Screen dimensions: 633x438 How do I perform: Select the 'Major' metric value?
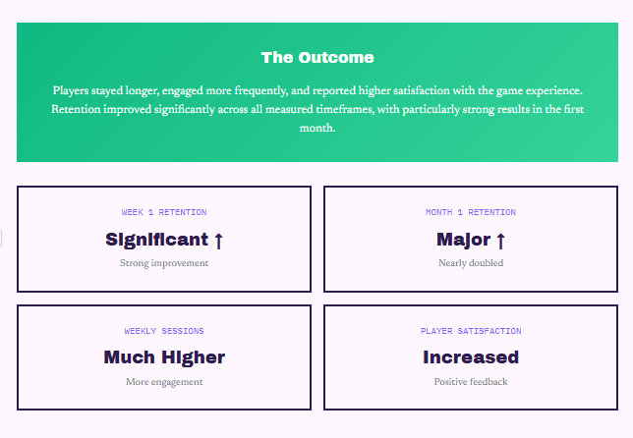[463, 240]
